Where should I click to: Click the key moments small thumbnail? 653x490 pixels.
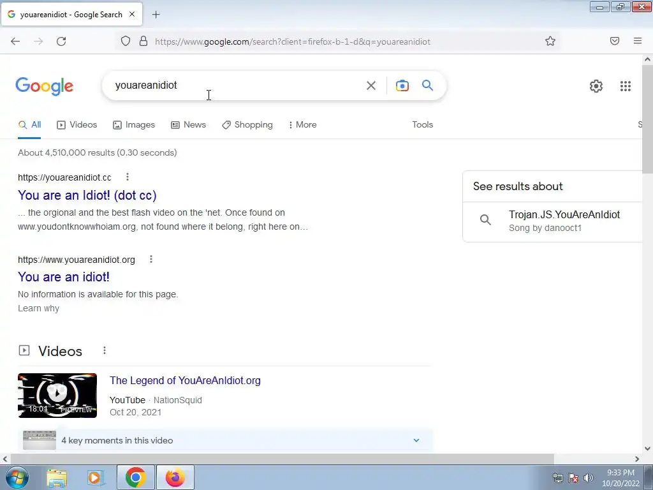pos(40,440)
